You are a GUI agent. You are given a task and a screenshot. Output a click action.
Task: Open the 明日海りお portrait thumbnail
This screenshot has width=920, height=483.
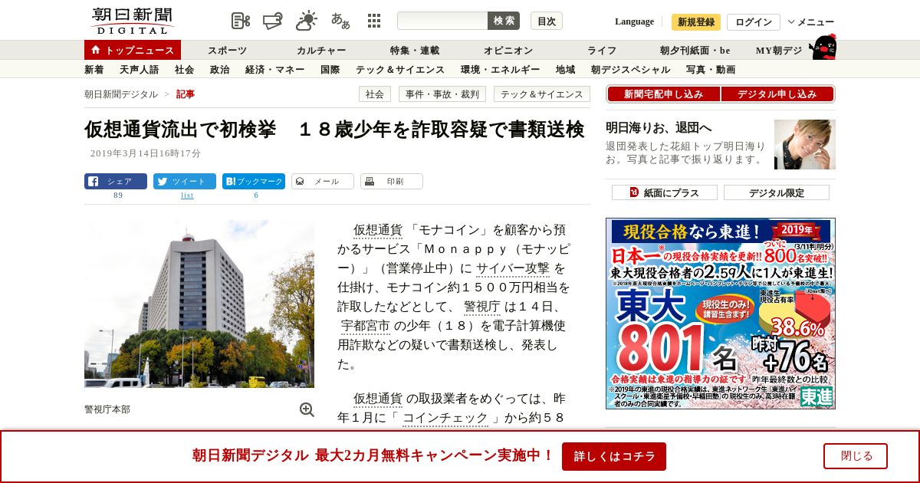[805, 144]
